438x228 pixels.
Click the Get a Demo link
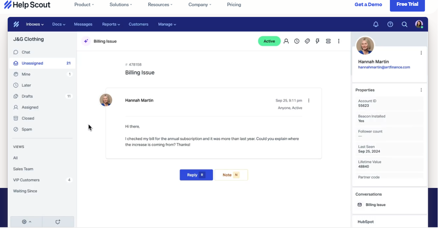(368, 5)
